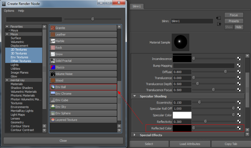Open the Options menu
Screen dimensions: 251x148
(x=9, y=11)
